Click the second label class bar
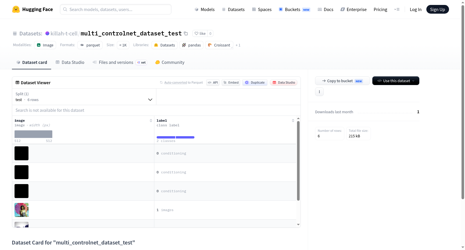Screen dimensions: 465x250 [185, 137]
